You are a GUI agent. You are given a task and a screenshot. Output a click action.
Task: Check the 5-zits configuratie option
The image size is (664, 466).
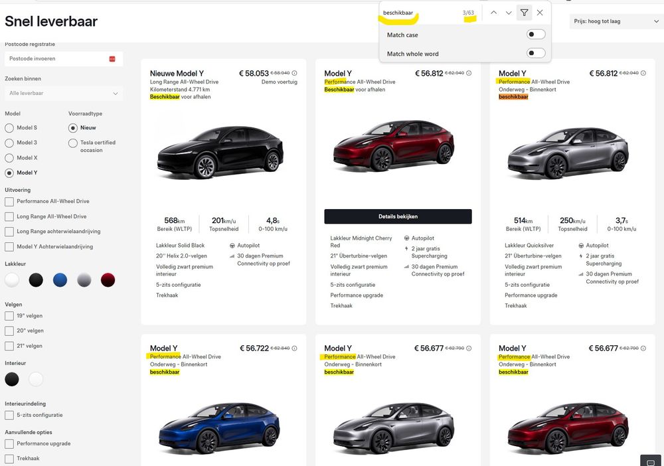coord(9,415)
